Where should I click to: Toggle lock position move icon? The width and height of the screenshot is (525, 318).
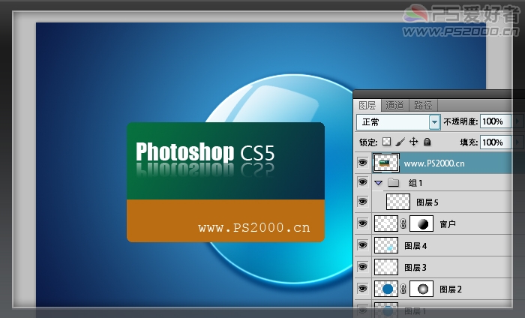pyautogui.click(x=414, y=142)
